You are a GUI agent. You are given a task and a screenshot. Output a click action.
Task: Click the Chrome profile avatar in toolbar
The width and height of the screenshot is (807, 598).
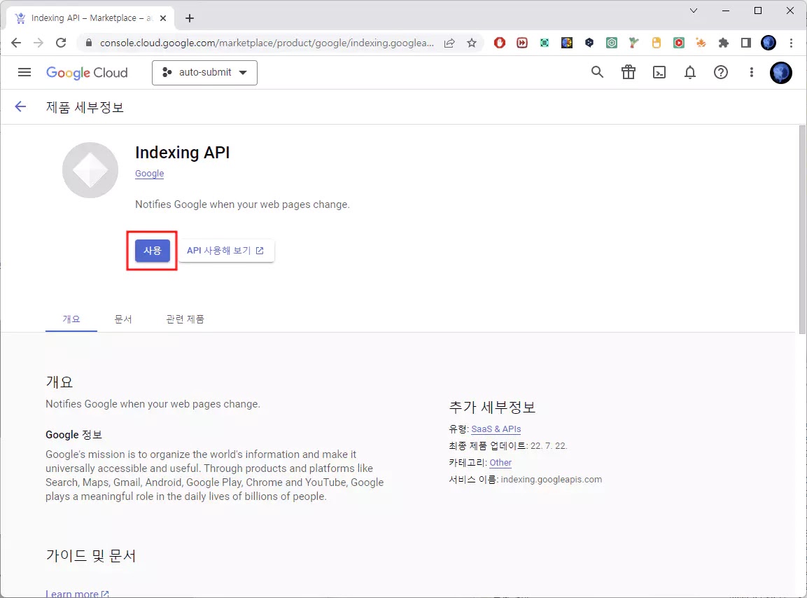768,43
